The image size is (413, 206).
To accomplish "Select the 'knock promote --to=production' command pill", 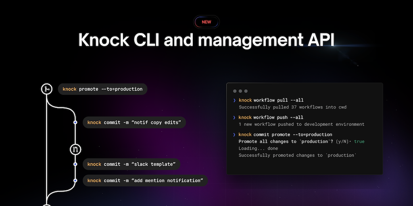I will [x=102, y=89].
